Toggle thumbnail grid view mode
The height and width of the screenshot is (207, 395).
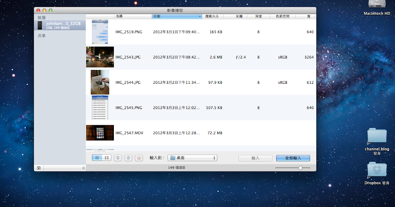[106, 158]
